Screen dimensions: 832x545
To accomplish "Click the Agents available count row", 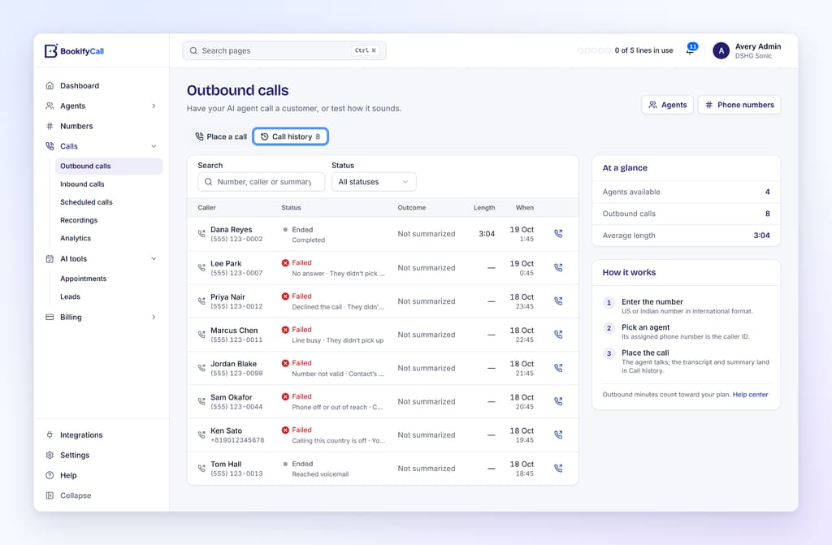I will click(686, 192).
